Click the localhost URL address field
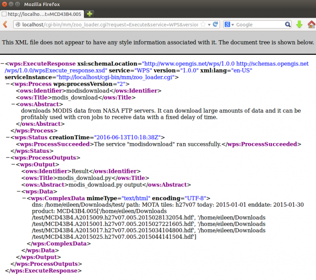 [108, 24]
